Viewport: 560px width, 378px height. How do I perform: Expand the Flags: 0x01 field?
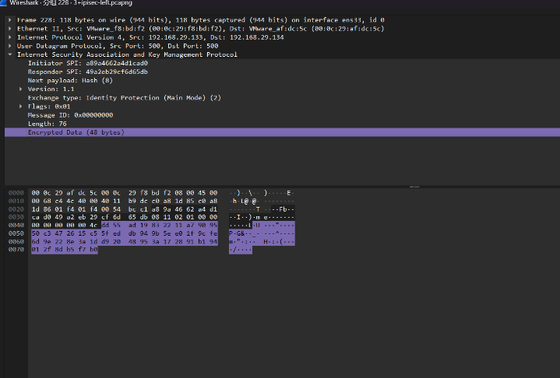tap(21, 107)
